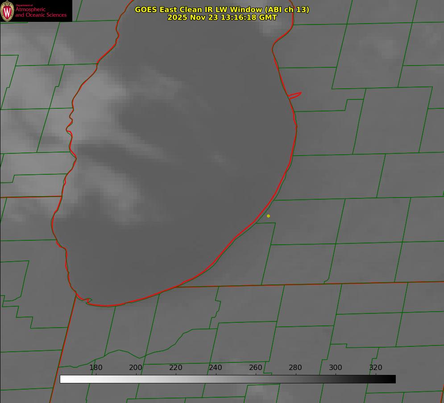Image resolution: width=444 pixels, height=403 pixels.
Task: Select the 220 colorbar tick label
Action: (x=176, y=368)
